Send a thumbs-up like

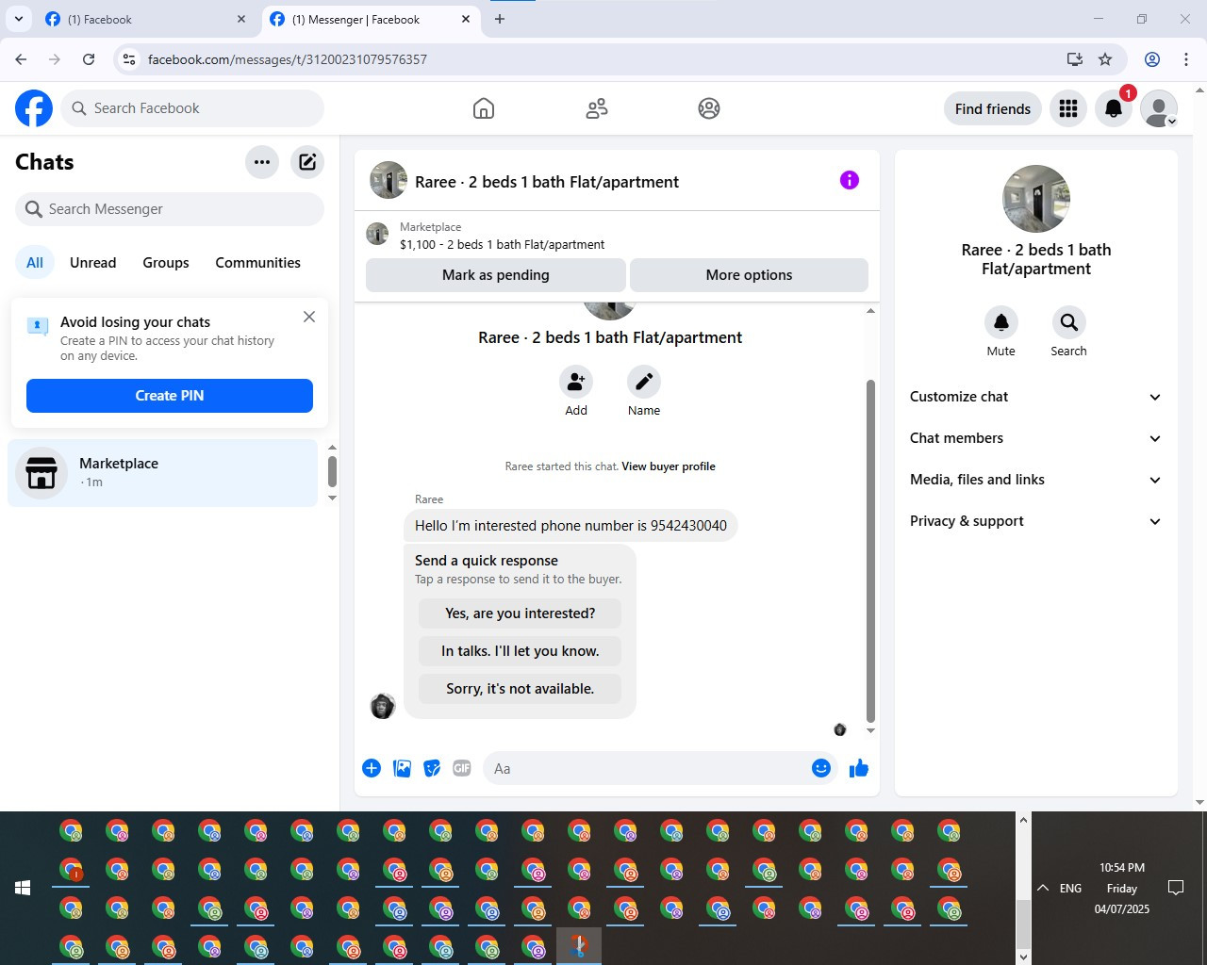[x=859, y=768]
